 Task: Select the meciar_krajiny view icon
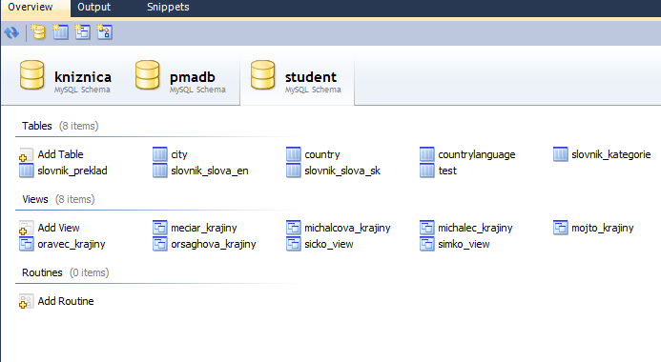(x=160, y=228)
